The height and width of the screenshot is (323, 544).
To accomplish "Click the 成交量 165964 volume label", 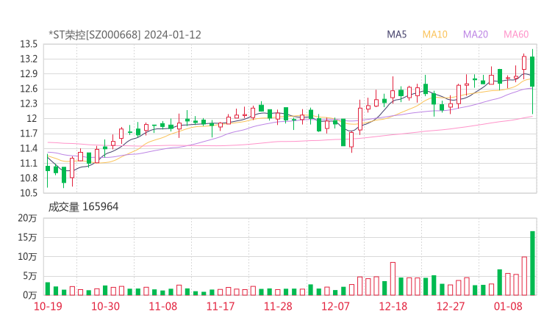I will point(83,206).
